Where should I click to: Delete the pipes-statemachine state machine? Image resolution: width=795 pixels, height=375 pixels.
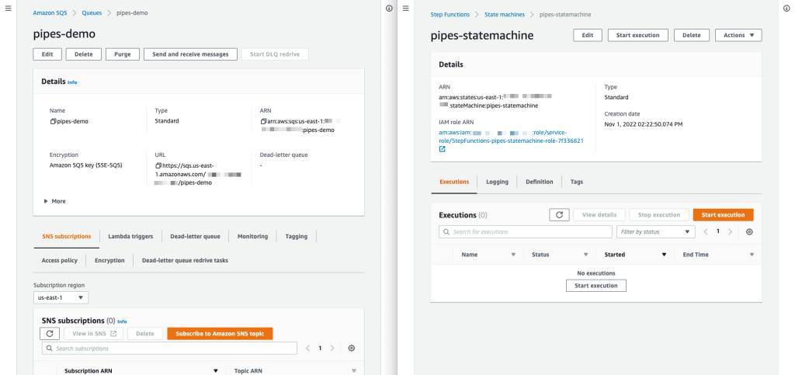tap(692, 36)
